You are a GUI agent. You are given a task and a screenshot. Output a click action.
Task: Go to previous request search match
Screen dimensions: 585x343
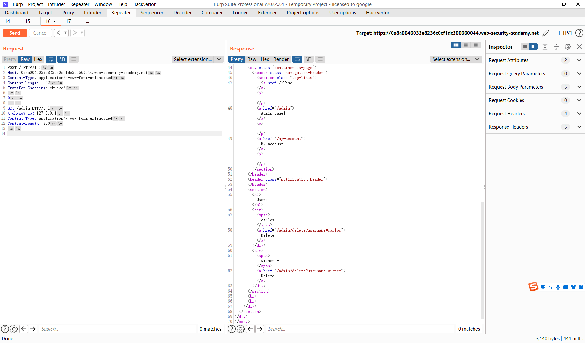pyautogui.click(x=24, y=329)
